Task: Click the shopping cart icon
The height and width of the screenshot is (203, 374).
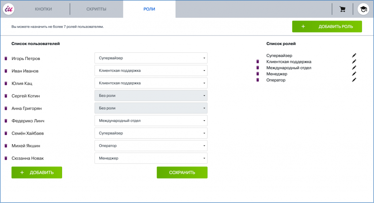Action: [x=342, y=9]
